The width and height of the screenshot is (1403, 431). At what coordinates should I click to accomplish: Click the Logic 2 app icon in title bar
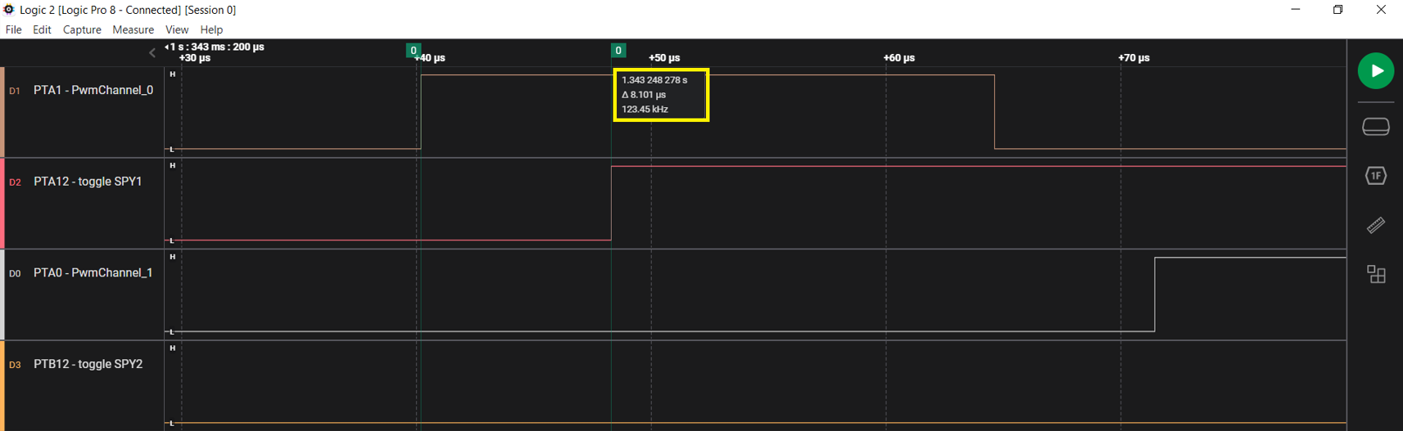(9, 10)
